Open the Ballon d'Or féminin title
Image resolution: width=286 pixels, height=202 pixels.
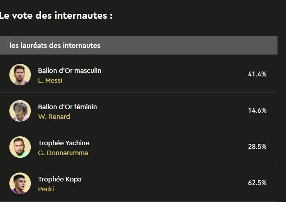click(x=67, y=107)
